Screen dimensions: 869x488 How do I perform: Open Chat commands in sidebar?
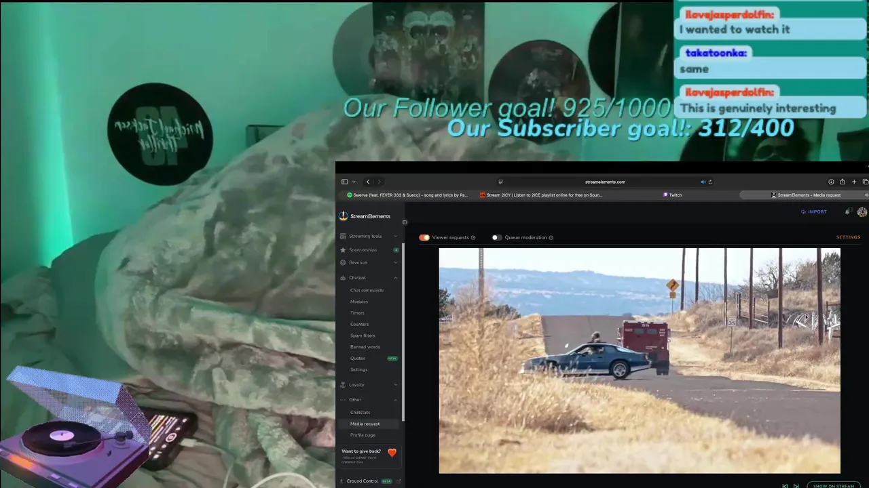367,290
